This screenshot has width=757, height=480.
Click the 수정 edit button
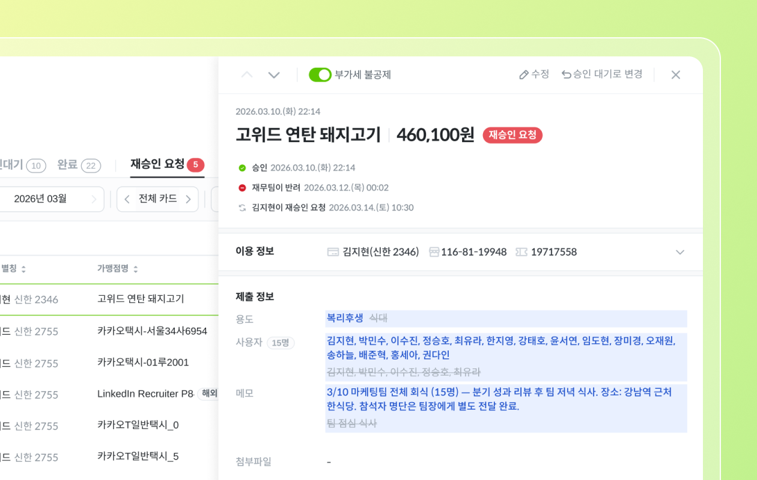click(x=534, y=74)
